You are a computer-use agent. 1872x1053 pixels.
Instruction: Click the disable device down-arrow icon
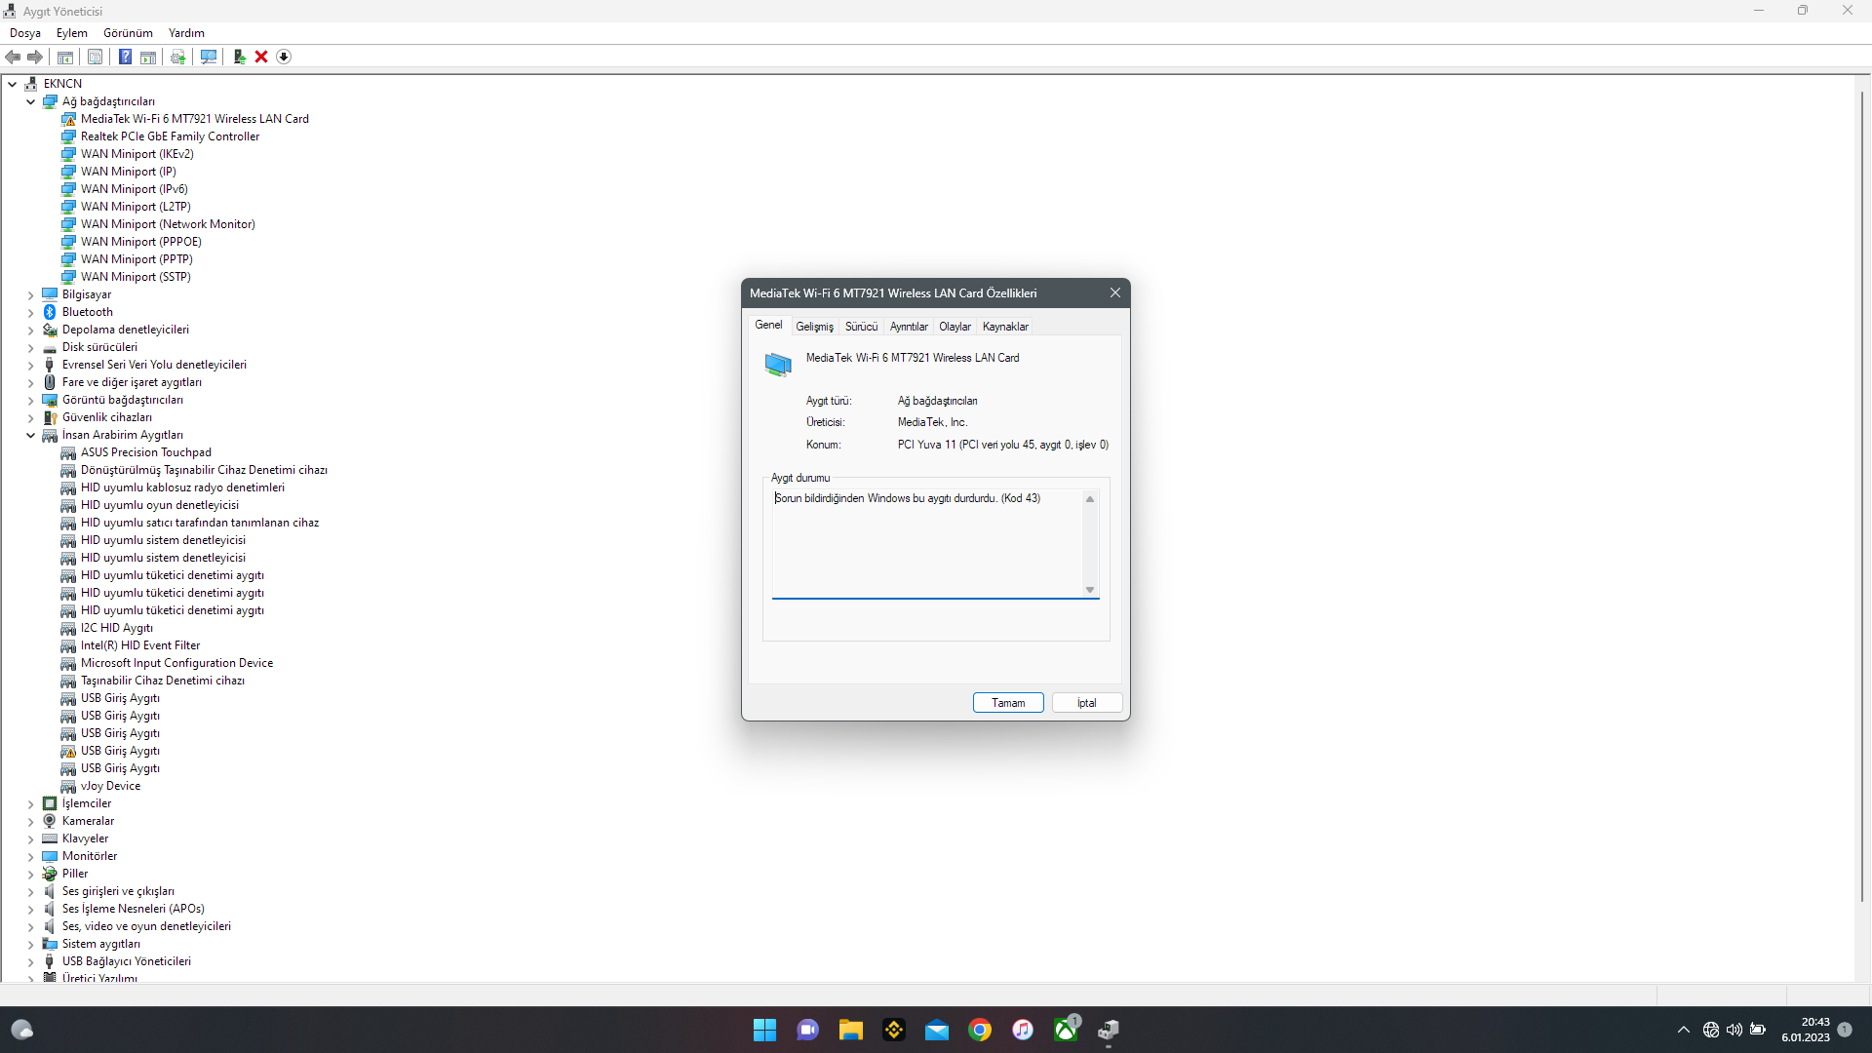[284, 57]
